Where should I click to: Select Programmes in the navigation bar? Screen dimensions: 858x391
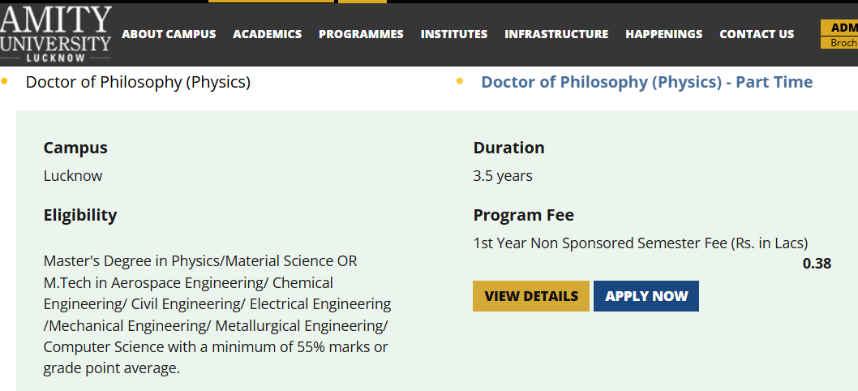tap(361, 34)
